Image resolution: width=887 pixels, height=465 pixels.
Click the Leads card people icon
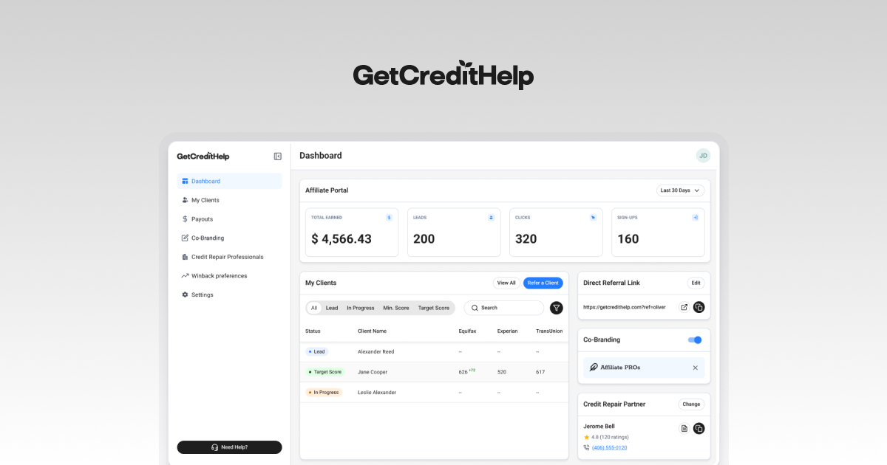(491, 217)
